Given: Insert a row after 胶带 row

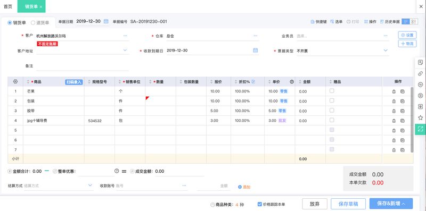Looking at the screenshot, I should point(403,111).
